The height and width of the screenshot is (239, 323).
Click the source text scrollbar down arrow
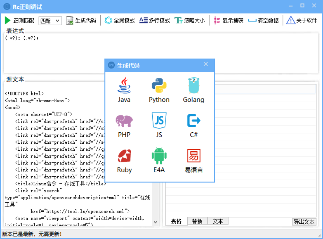(x=155, y=222)
